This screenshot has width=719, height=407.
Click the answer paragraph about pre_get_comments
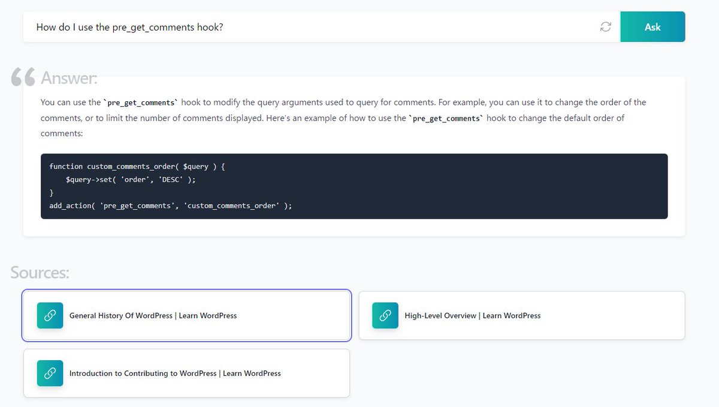click(x=343, y=117)
